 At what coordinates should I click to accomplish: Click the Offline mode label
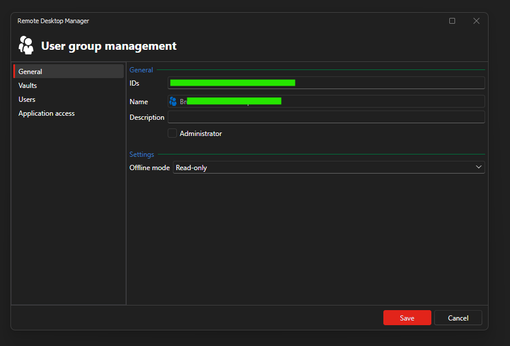pos(150,167)
